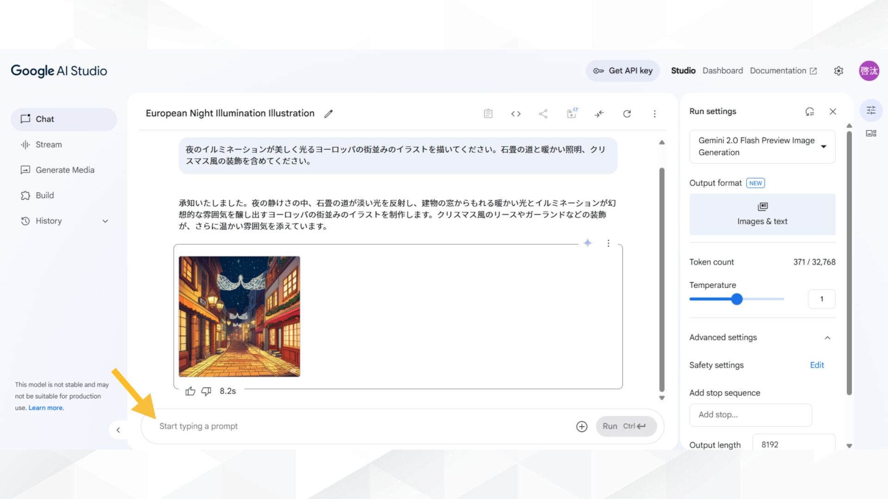
Task: Adjust the Temperature slider
Action: 736,299
